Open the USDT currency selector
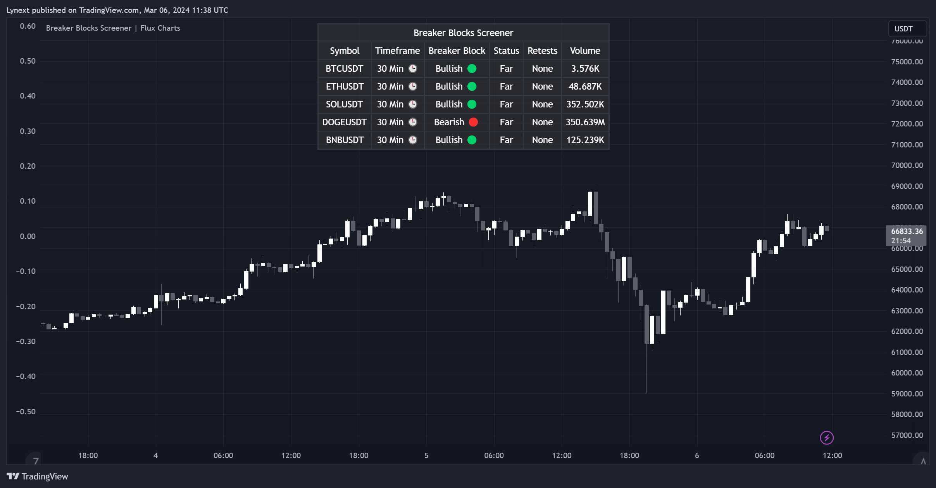The image size is (936, 488). click(x=907, y=29)
